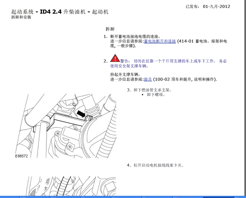
Task: Click the red warning triangle icon
Action: (115, 58)
